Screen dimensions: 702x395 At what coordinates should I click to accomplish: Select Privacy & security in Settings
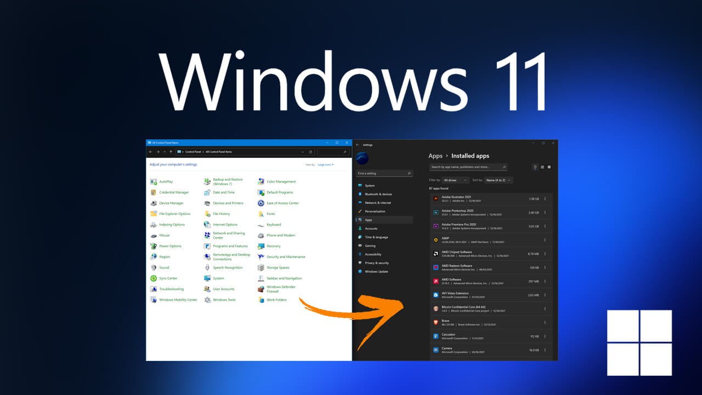[384, 263]
